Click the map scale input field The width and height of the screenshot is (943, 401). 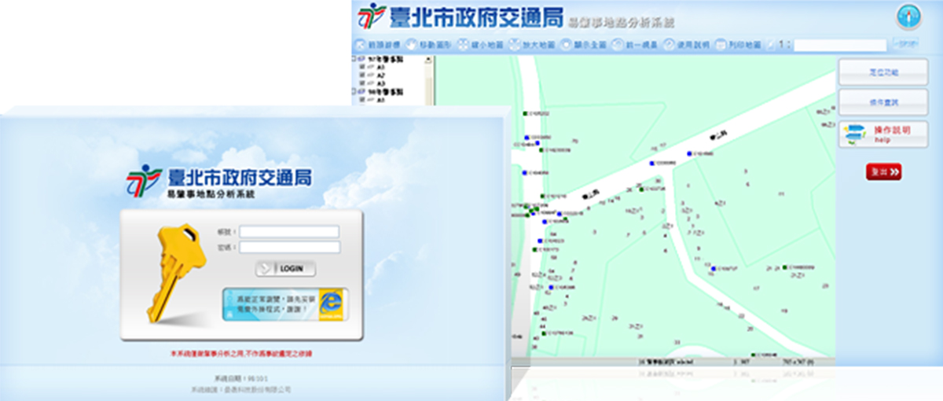coord(839,46)
